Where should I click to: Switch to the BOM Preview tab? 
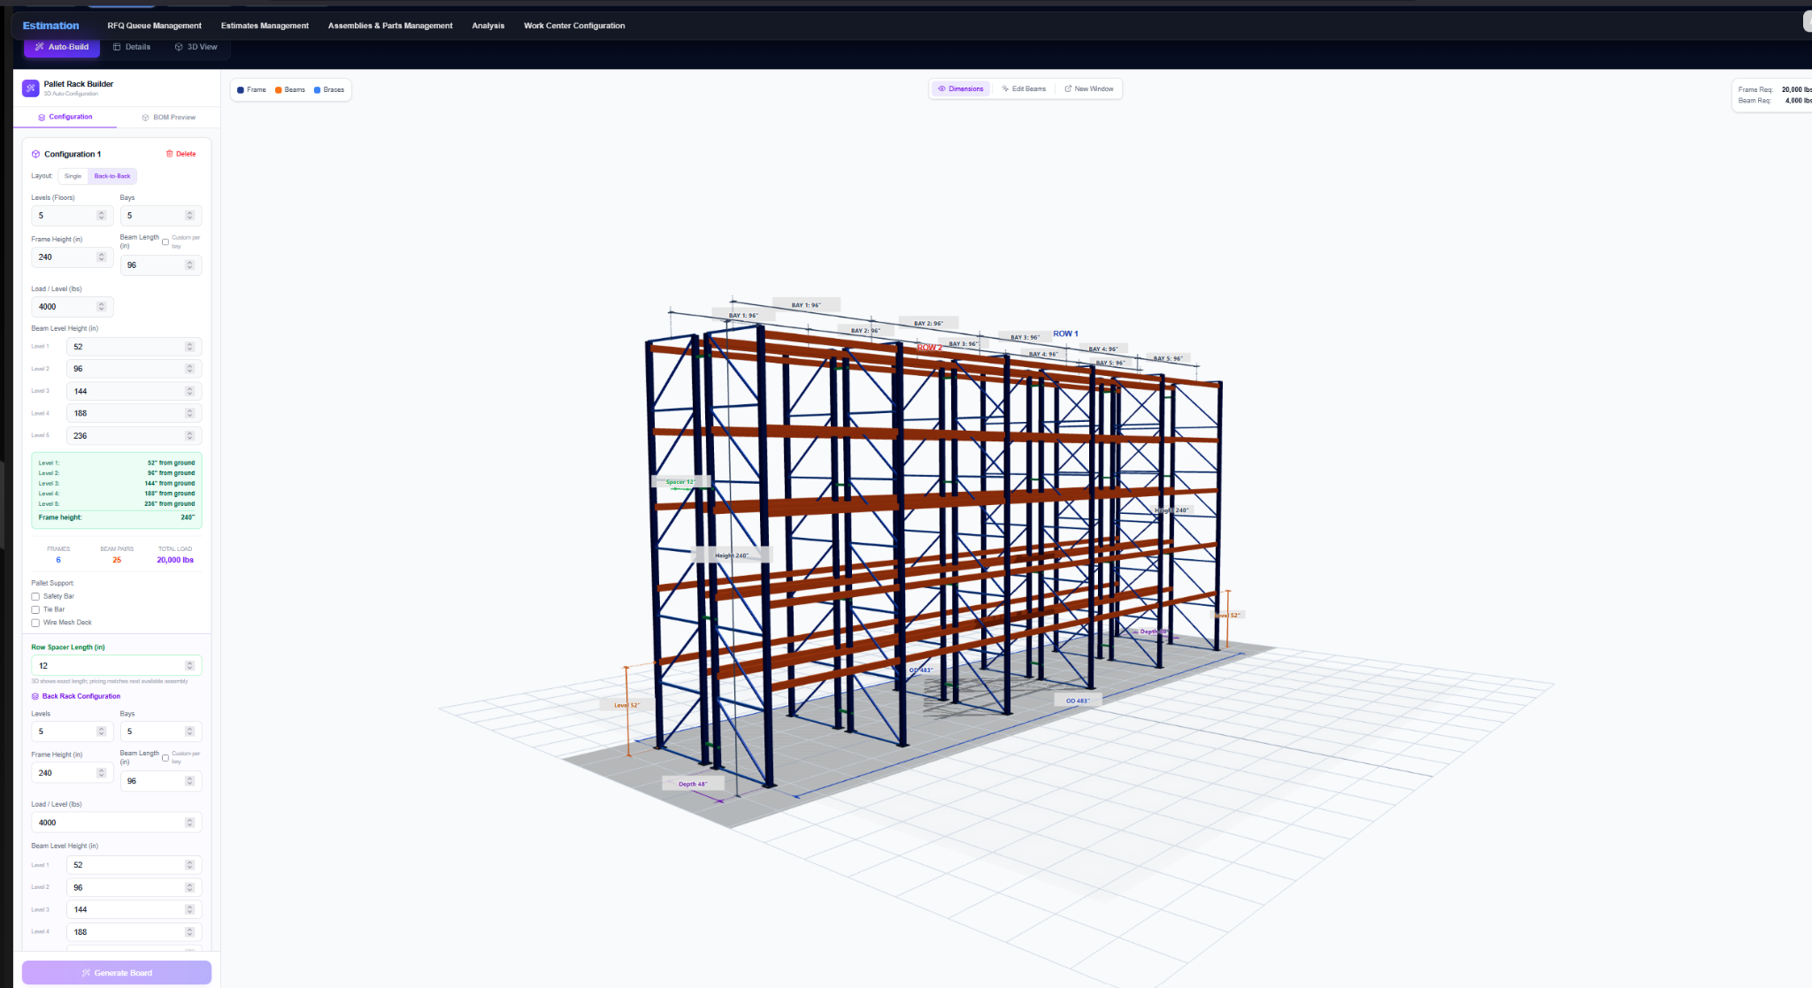(x=169, y=117)
